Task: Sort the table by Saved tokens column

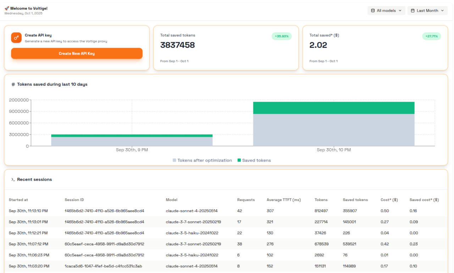Action: (x=355, y=200)
